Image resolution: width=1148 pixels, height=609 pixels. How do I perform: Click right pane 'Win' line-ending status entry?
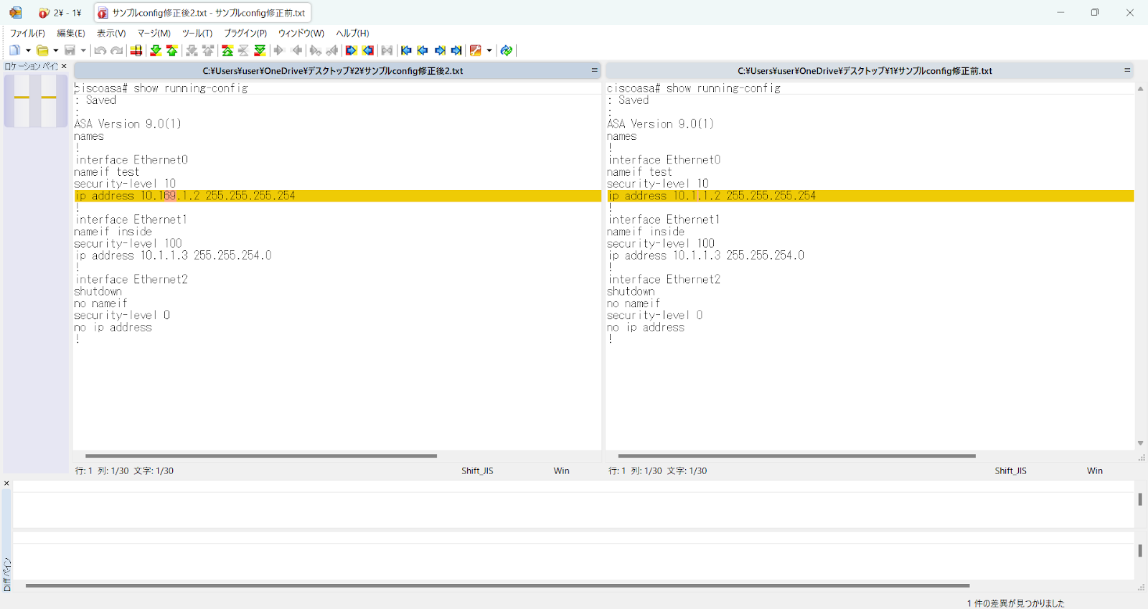(x=1094, y=471)
